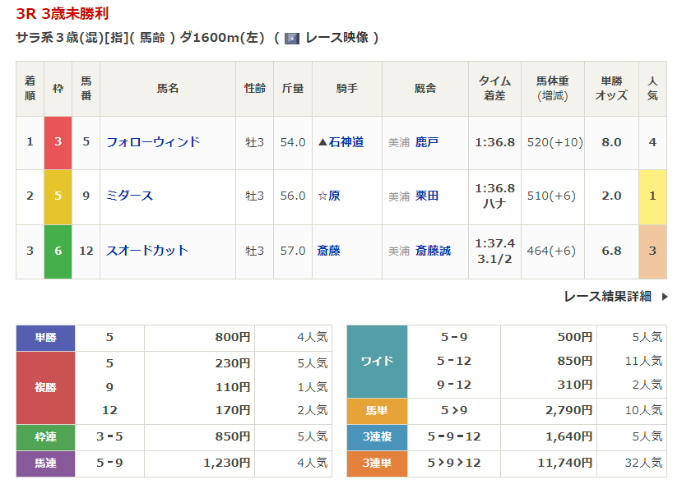This screenshot has height=489, width=682.
Task: Click the race video film icon
Action: click(x=292, y=38)
